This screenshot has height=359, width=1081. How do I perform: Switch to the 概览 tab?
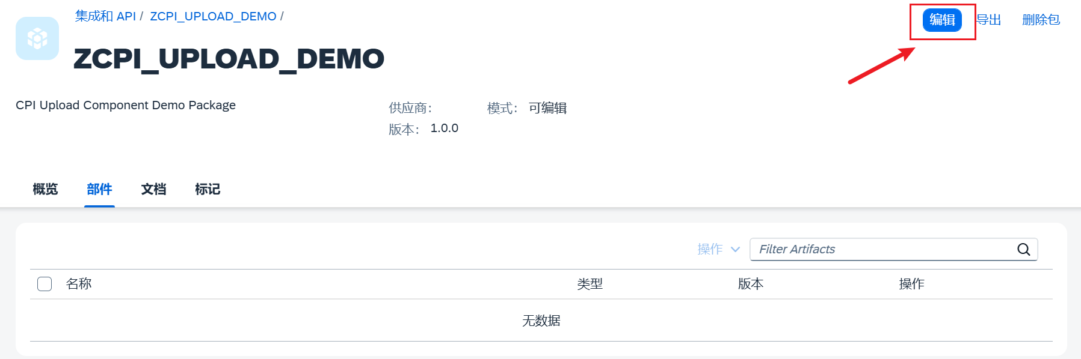point(45,190)
